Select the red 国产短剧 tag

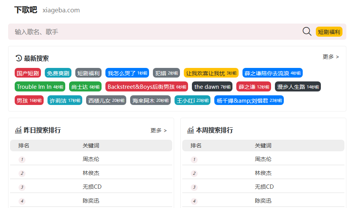[28, 73]
